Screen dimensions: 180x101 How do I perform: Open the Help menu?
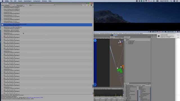tap(50, 1)
